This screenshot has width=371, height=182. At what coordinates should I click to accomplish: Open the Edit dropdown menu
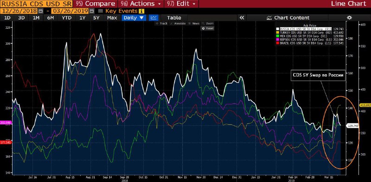(x=181, y=4)
